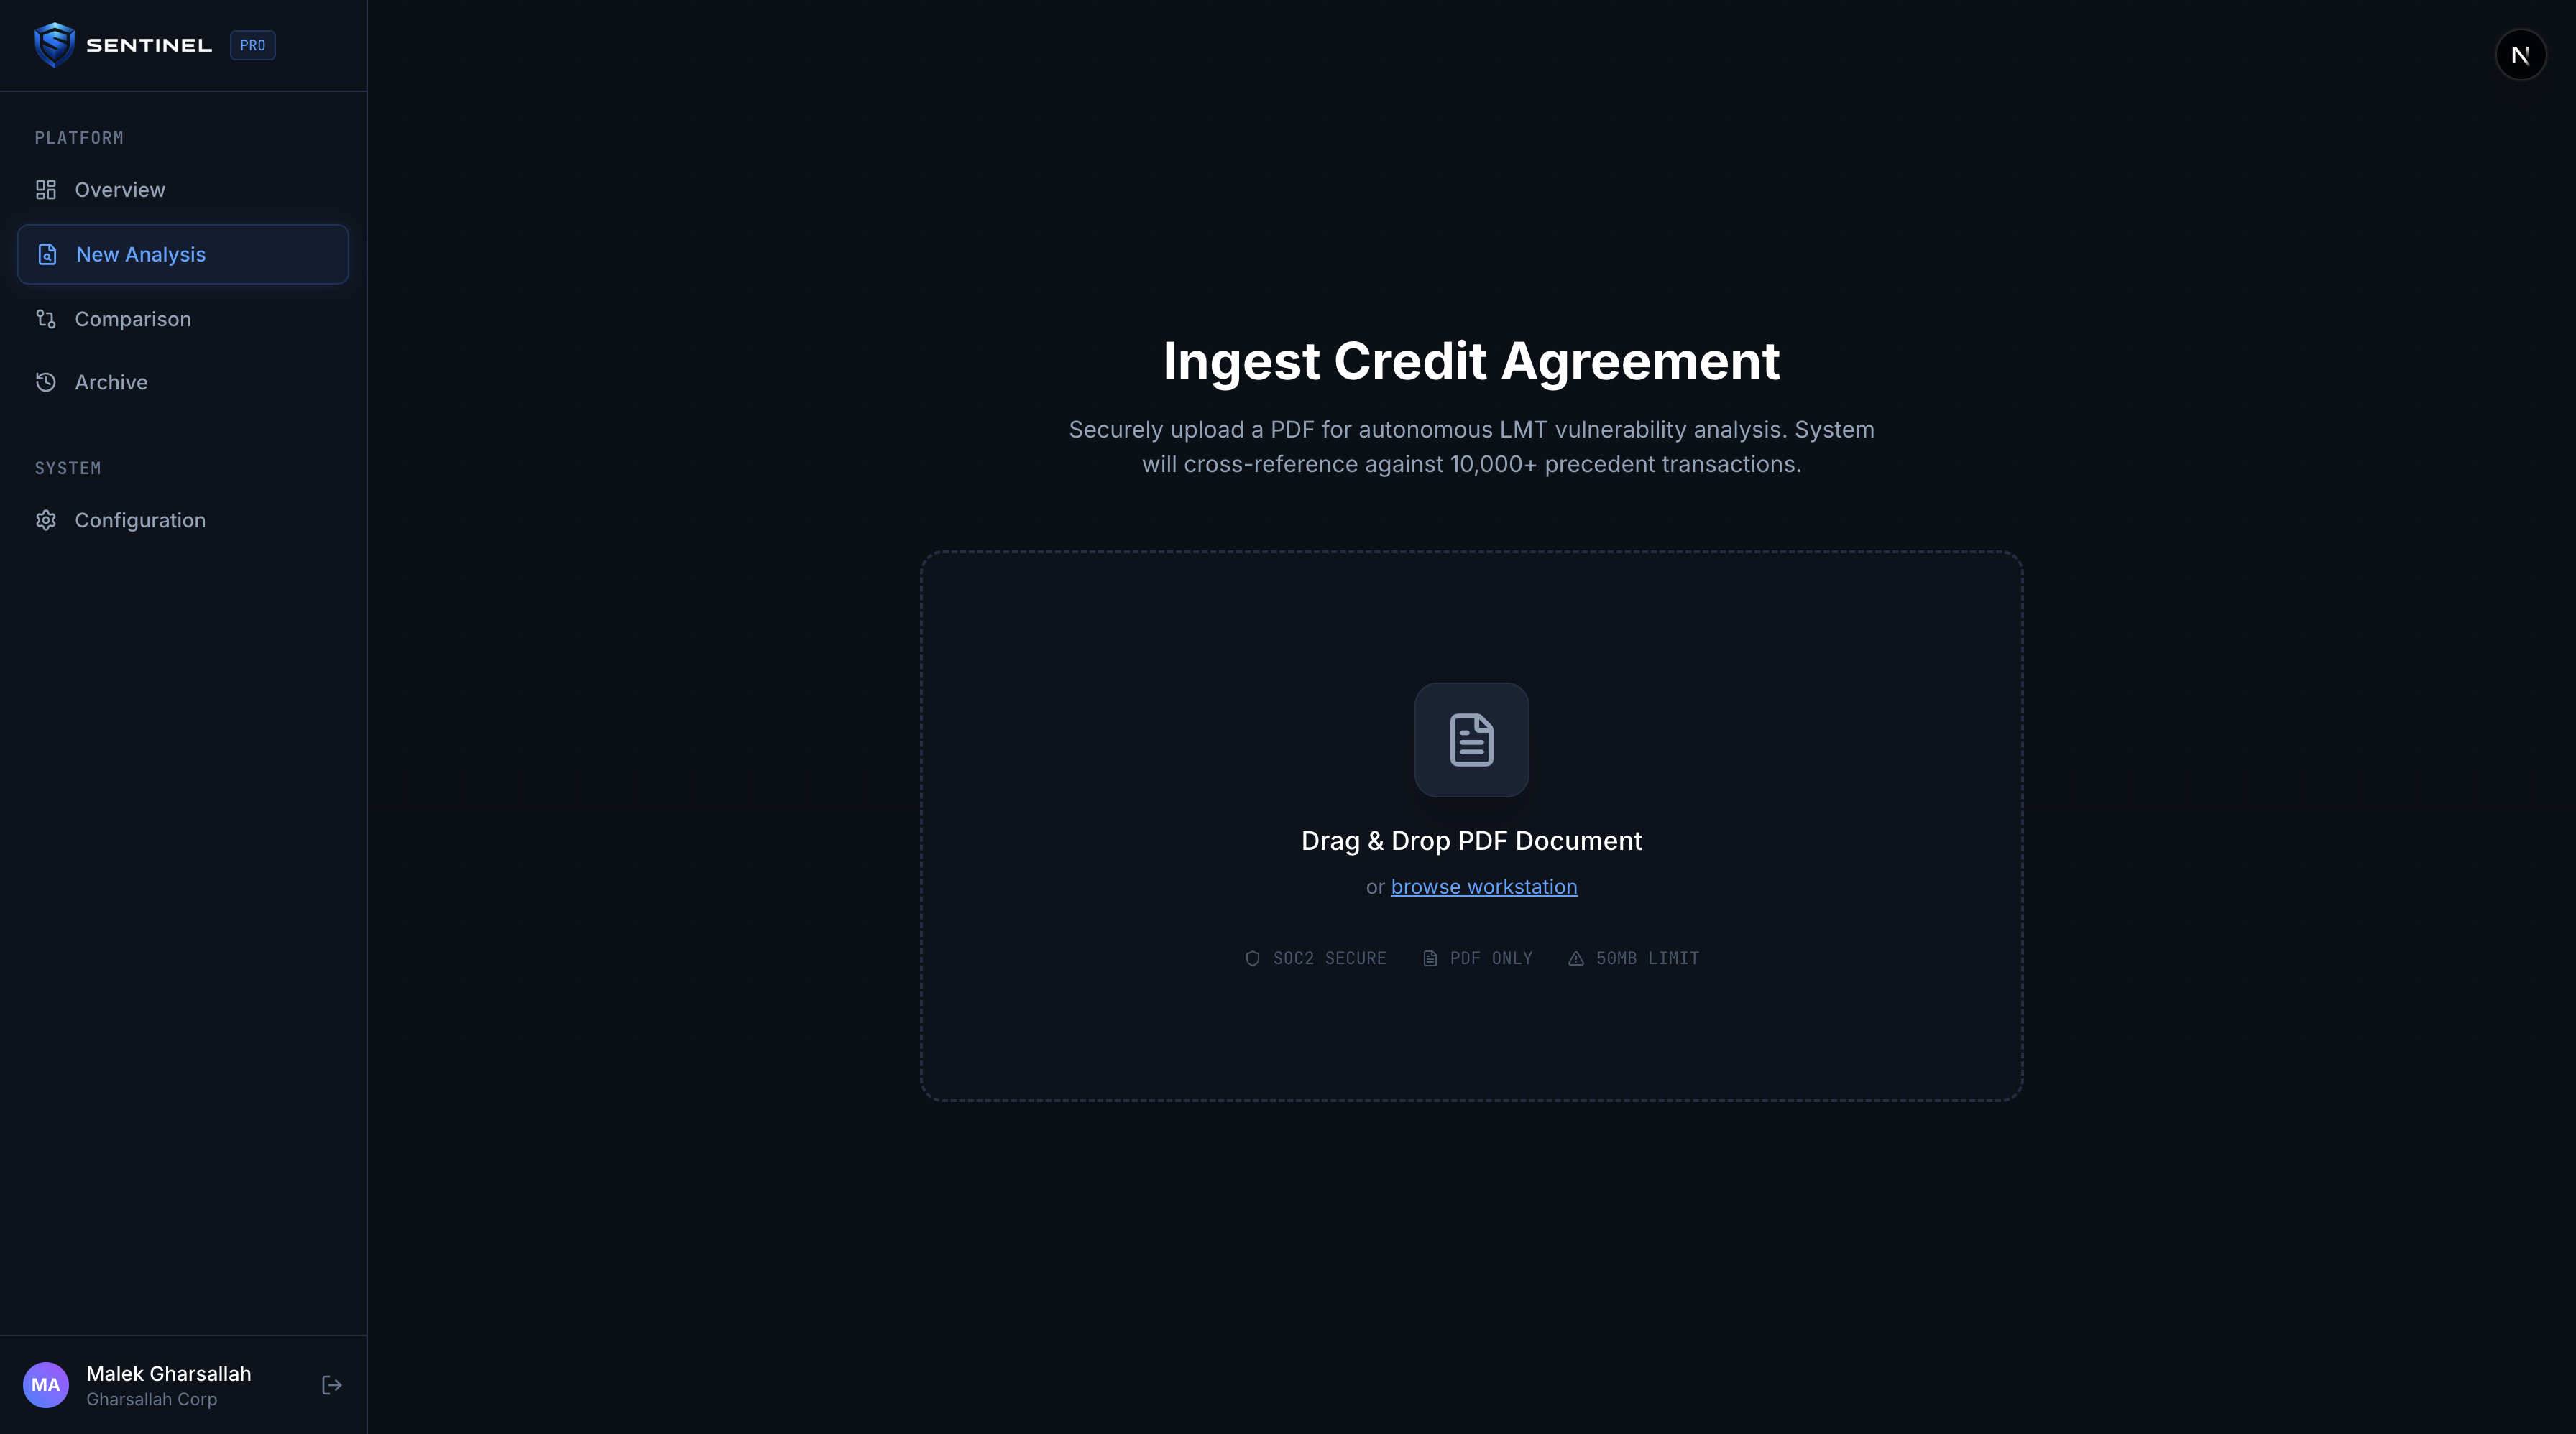Open Configuration settings

(x=140, y=521)
